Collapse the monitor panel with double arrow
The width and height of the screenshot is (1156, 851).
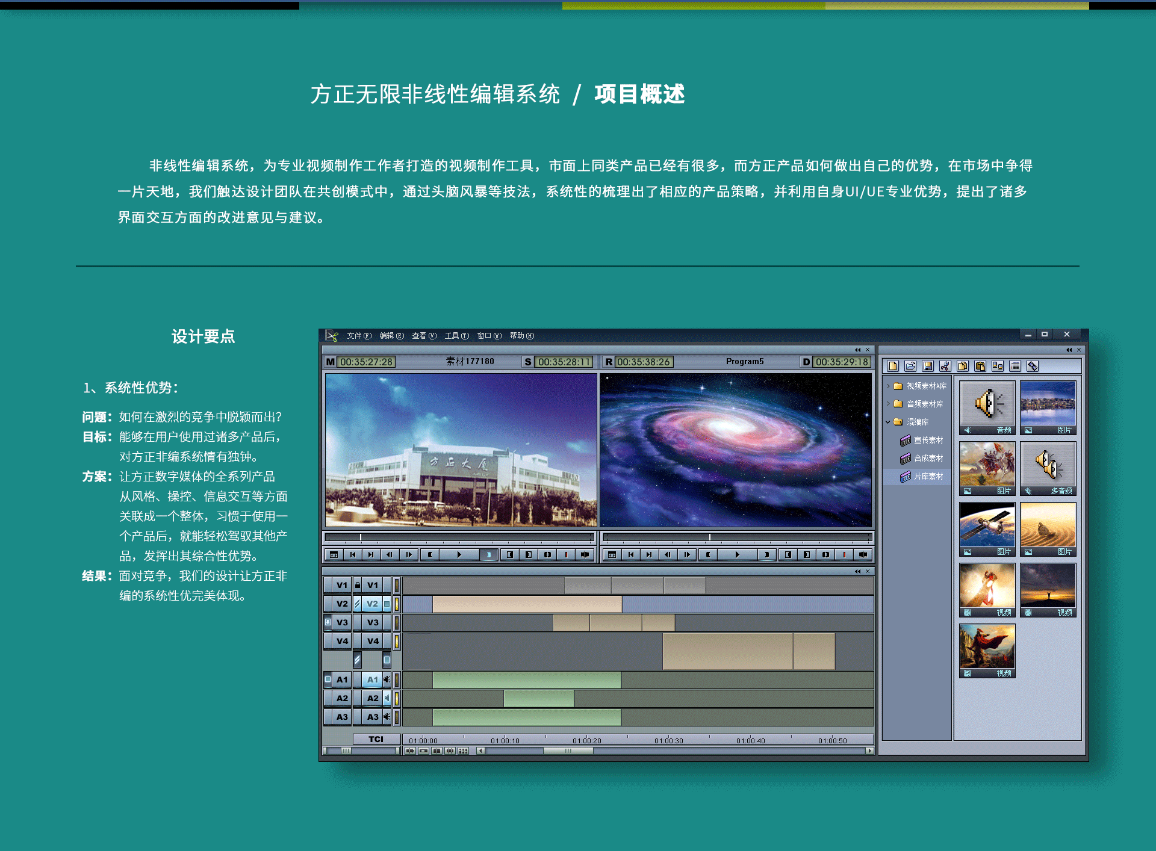click(x=857, y=350)
